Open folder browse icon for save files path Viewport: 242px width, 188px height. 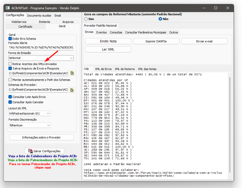(72, 73)
